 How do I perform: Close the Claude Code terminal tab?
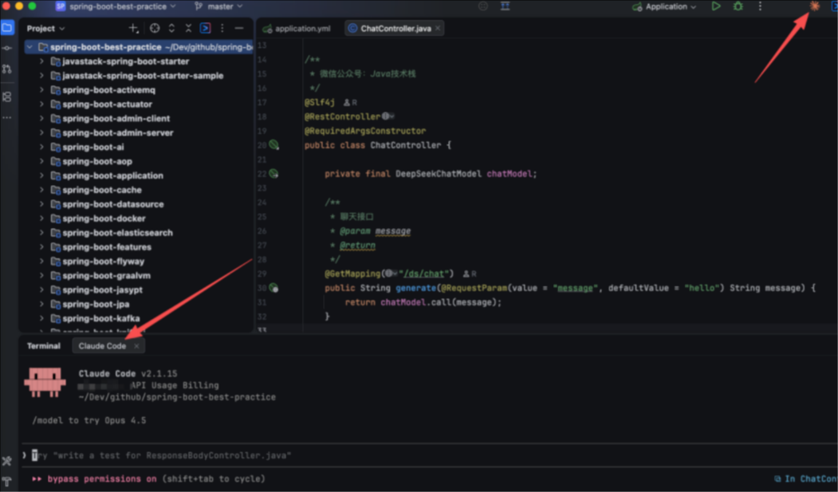click(x=137, y=346)
